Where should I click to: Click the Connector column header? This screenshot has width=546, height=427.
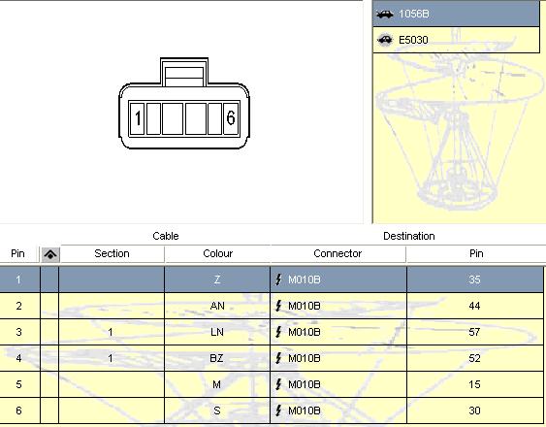click(337, 253)
